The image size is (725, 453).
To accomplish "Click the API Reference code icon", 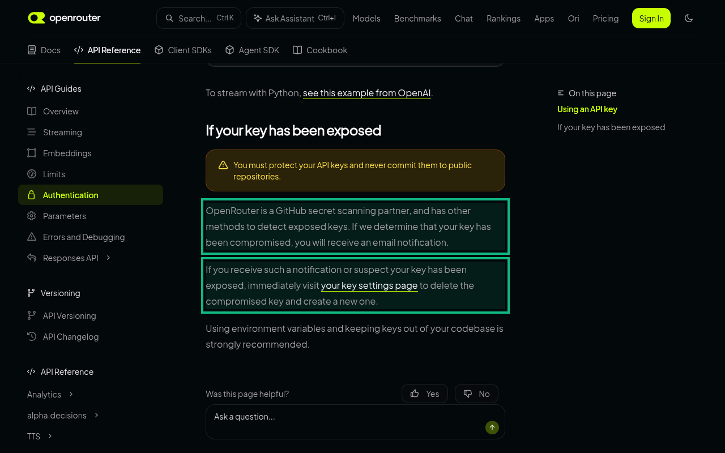I will click(79, 50).
